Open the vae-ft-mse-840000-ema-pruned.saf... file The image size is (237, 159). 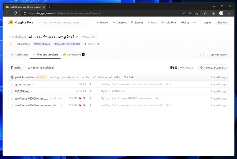pos(37,105)
